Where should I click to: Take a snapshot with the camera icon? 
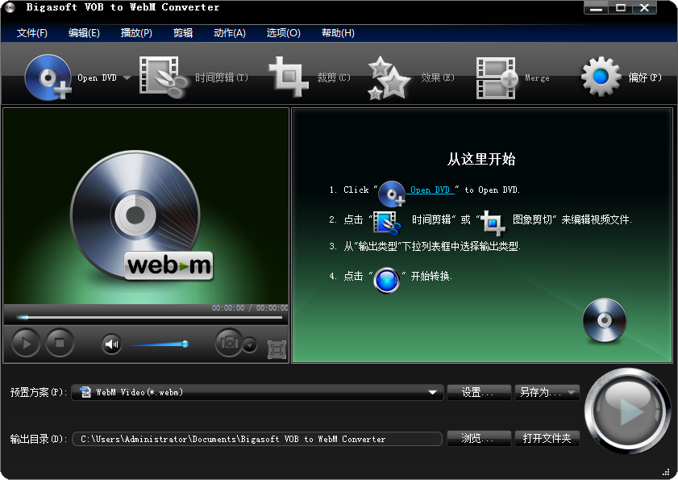pyautogui.click(x=228, y=343)
